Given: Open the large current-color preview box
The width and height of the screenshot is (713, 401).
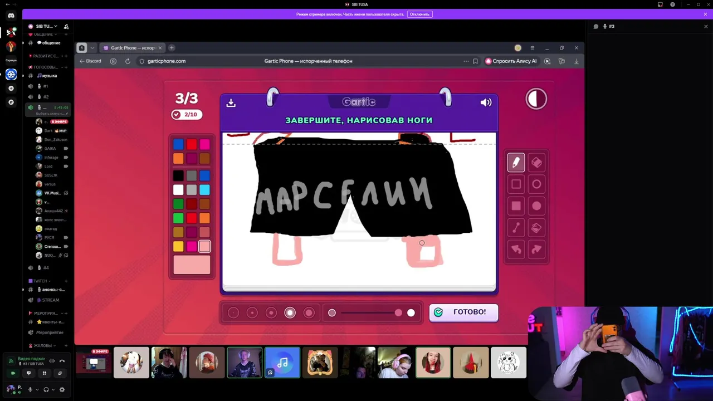Looking at the screenshot, I should pos(192,265).
